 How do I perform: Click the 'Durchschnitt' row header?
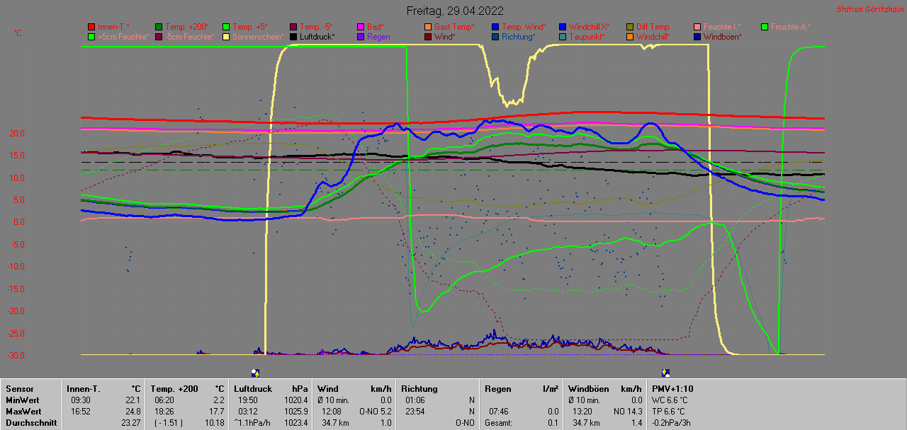point(31,423)
